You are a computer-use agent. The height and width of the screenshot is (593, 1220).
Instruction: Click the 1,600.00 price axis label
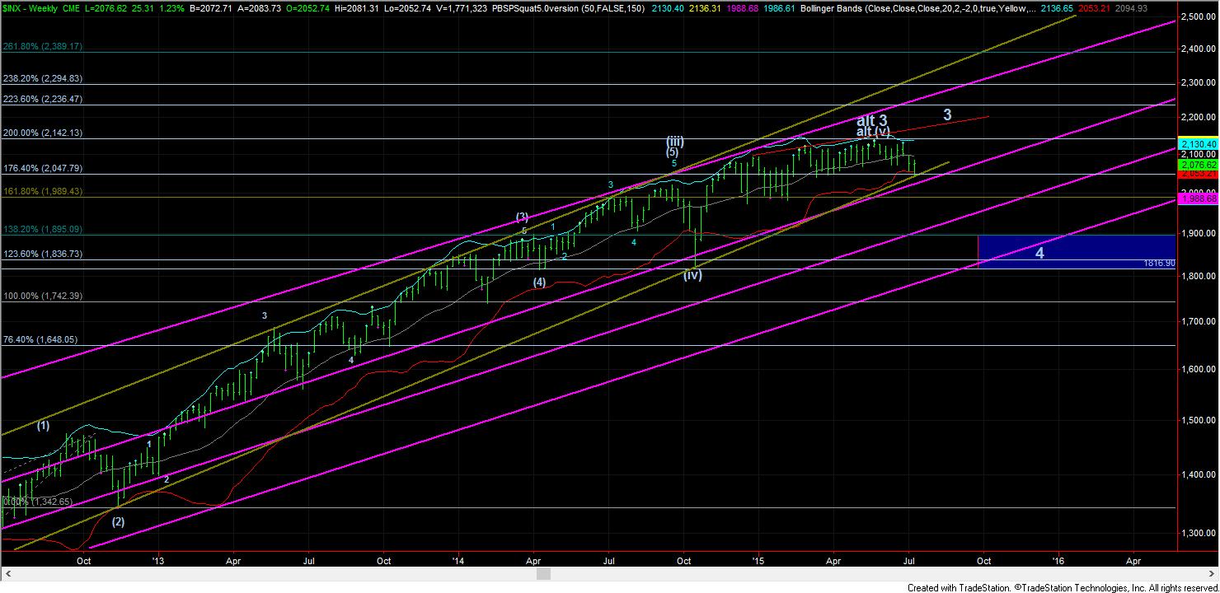(1198, 369)
